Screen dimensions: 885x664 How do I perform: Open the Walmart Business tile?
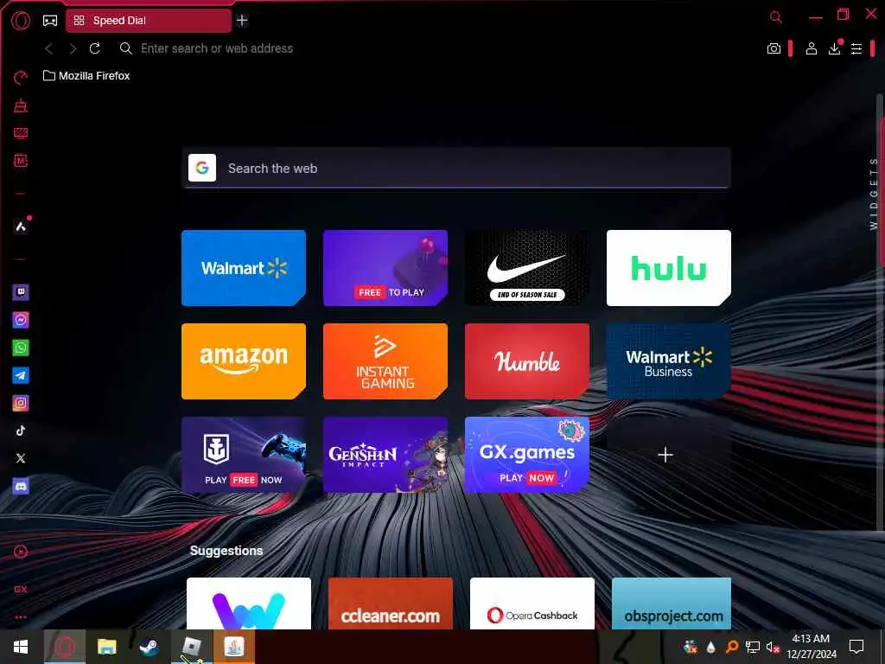tap(668, 361)
